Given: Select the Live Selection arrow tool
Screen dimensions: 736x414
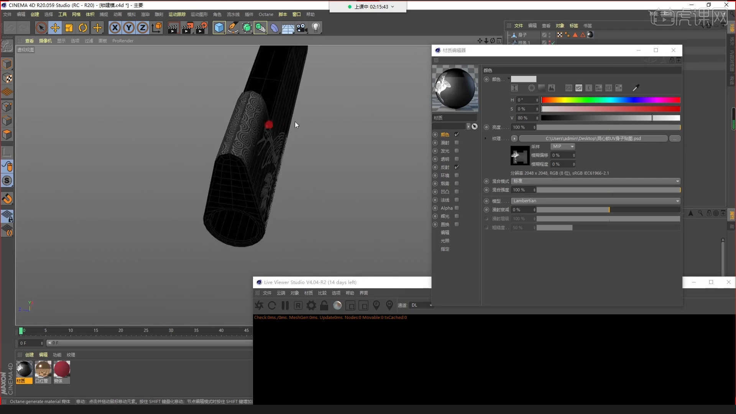Looking at the screenshot, I should [x=41, y=28].
